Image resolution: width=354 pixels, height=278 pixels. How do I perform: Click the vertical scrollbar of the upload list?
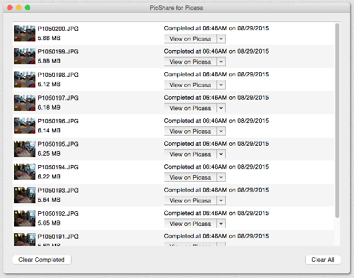(x=337, y=121)
